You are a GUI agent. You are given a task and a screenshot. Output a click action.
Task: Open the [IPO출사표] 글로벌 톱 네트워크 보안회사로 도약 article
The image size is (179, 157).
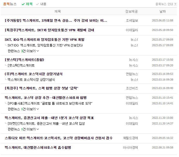[x=50, y=103]
